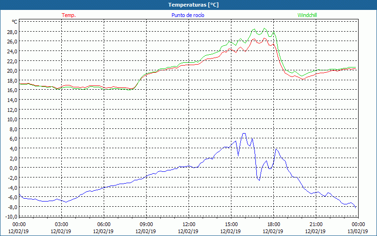Click the 12,0 value on the y-axis
This screenshot has width=377, height=236.
13,110
